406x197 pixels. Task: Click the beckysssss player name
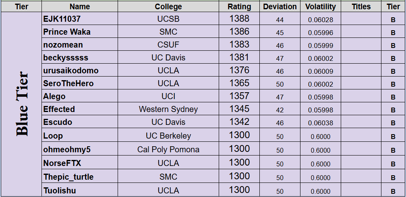[x=66, y=58]
